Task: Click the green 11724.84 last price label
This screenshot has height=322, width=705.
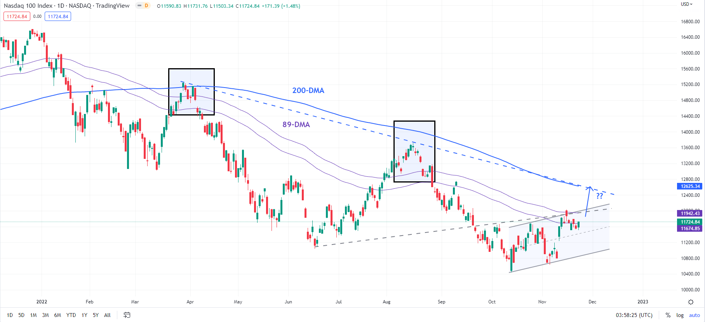Action: pyautogui.click(x=690, y=222)
